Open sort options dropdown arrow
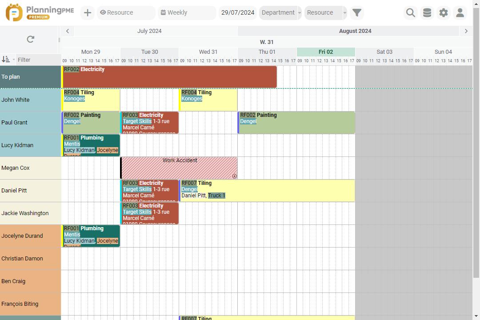The width and height of the screenshot is (480, 320). pyautogui.click(x=14, y=60)
